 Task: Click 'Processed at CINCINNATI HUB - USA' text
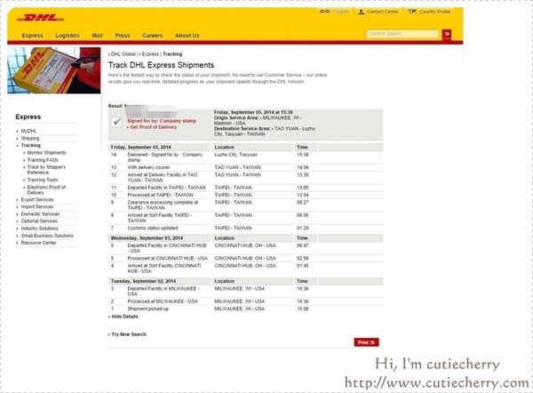click(x=167, y=258)
